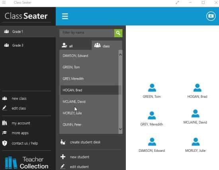This screenshot has height=170, width=219.
Task: Click the more apps graduation cap icon
Action: point(4,133)
